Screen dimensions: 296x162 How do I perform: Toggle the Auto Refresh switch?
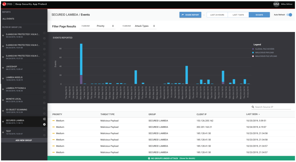pos(289,15)
